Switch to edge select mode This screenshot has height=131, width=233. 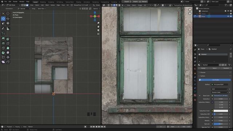click(x=25, y=5)
